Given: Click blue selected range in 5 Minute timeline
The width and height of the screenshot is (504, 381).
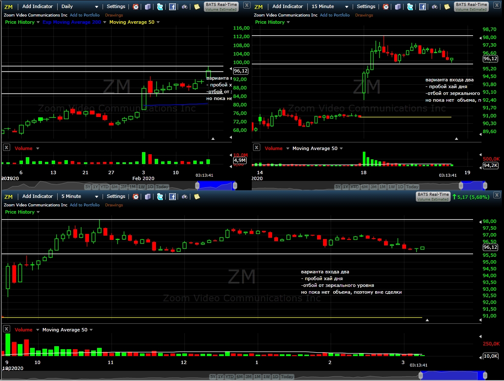Looking at the screenshot, I should 453,375.
